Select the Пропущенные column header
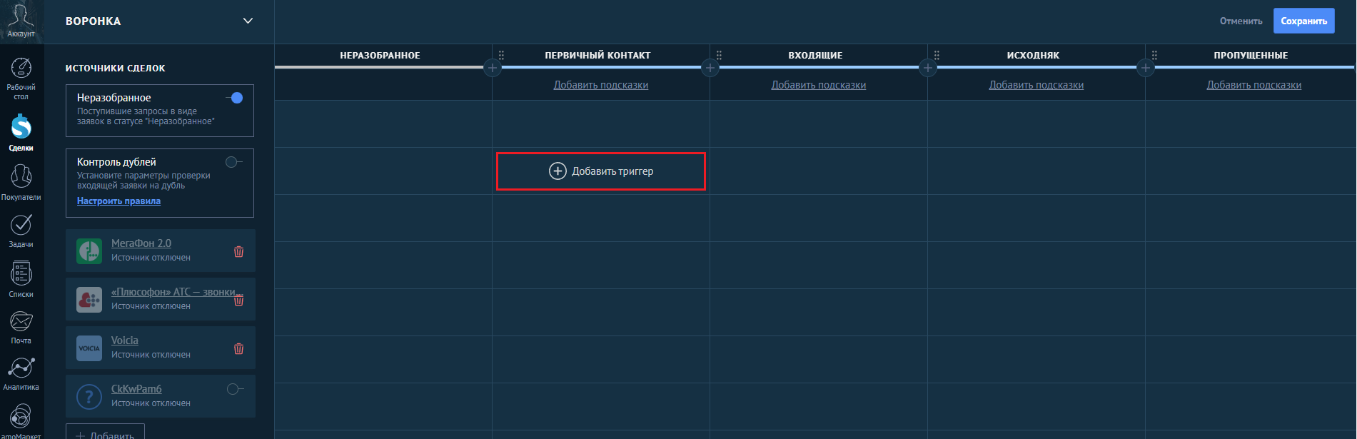The width and height of the screenshot is (1357, 439). [x=1251, y=55]
